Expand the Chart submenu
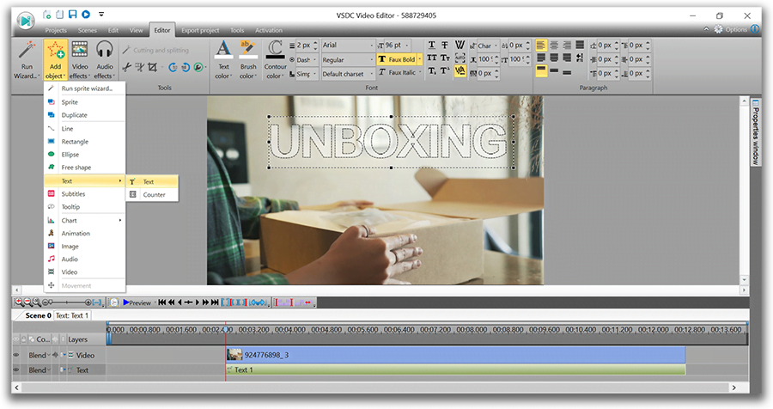The width and height of the screenshot is (773, 409). click(85, 221)
